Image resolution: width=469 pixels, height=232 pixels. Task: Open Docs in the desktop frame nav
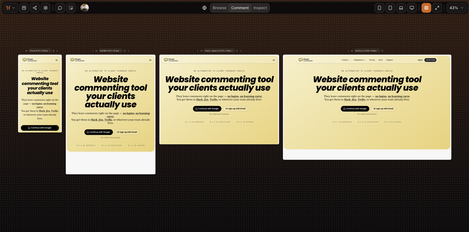tap(381, 60)
